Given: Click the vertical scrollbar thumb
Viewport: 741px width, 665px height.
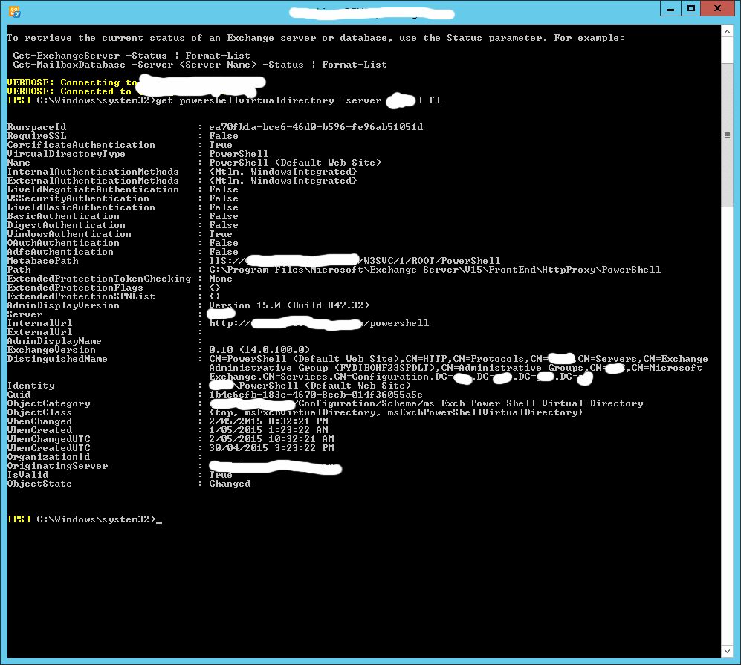Looking at the screenshot, I should tap(727, 134).
